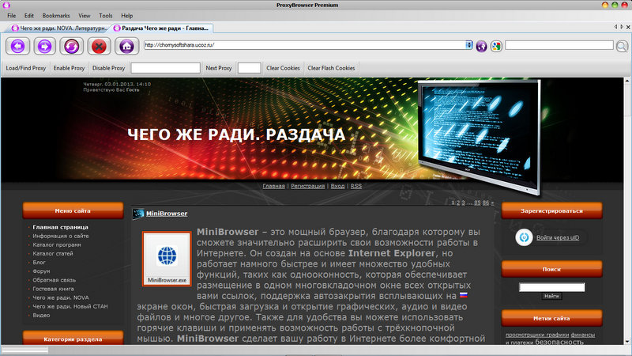Go to page 2 in pagination
632x356 pixels.
pos(458,203)
